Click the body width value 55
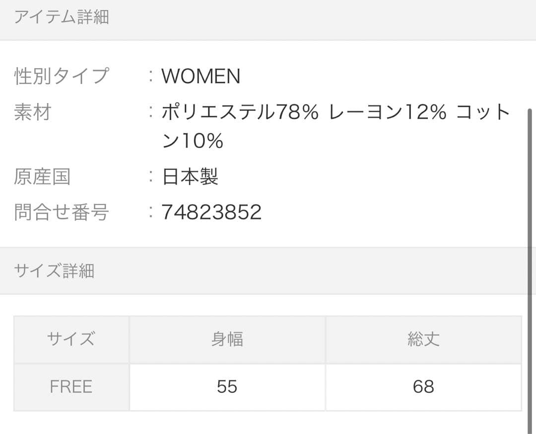Viewport: 536px width, 434px height. click(x=227, y=386)
